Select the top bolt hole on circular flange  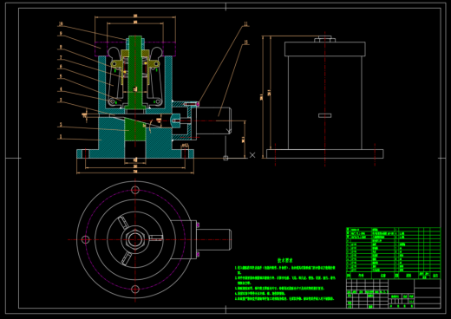click(x=135, y=190)
